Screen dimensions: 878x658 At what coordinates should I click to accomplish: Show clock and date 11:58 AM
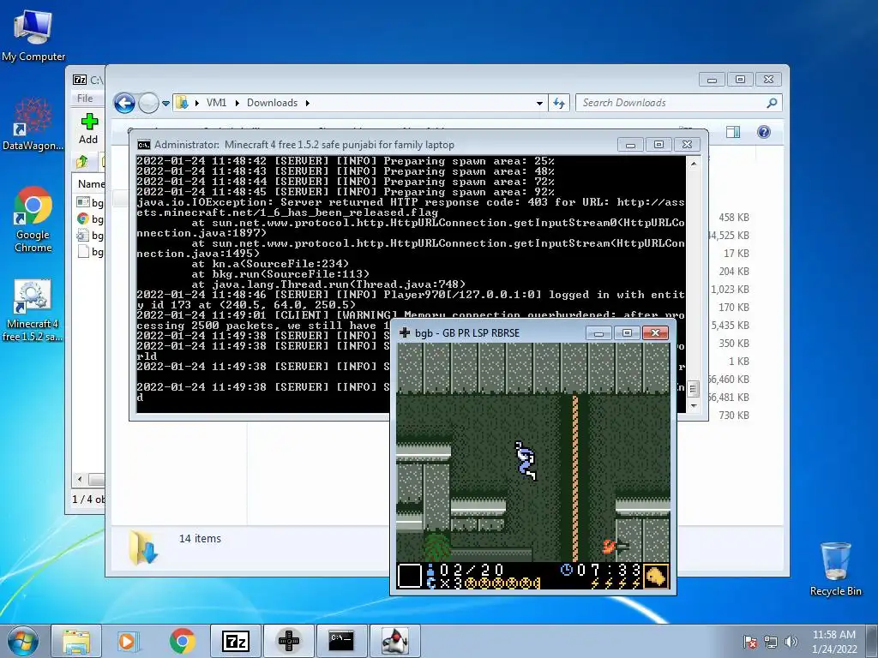point(834,642)
